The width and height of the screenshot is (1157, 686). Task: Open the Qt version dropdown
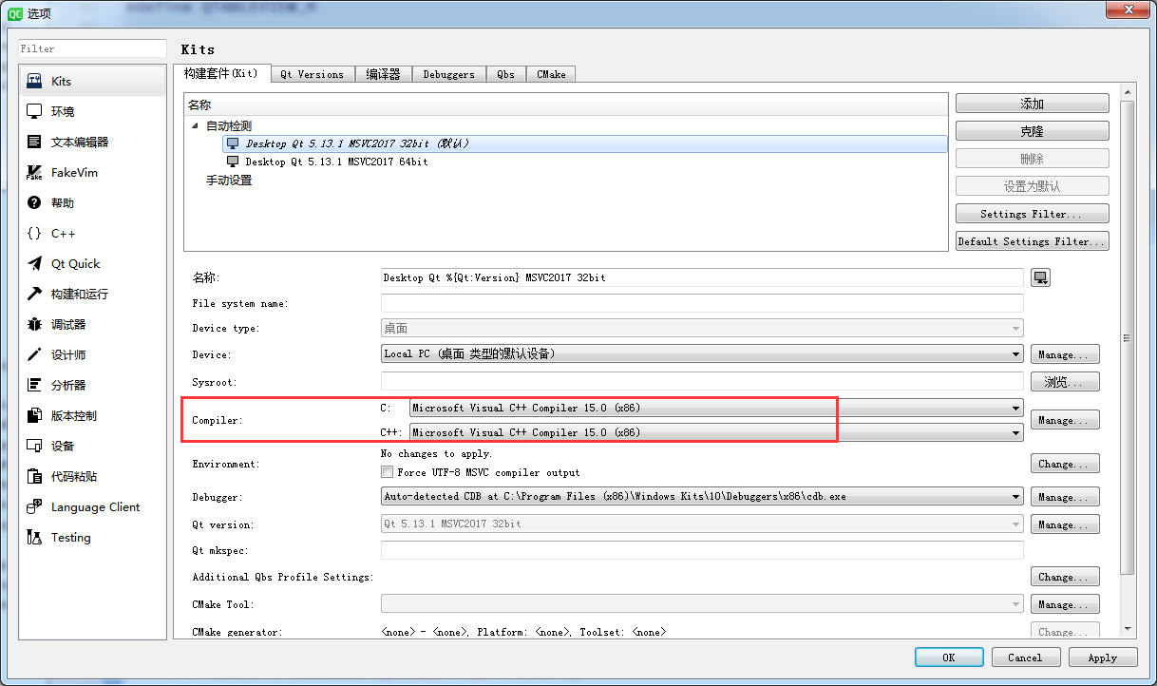702,524
